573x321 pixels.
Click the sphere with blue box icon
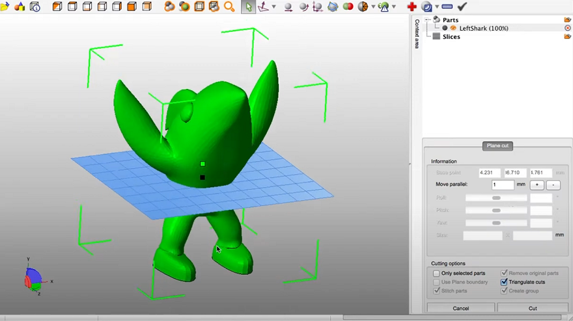tap(426, 6)
